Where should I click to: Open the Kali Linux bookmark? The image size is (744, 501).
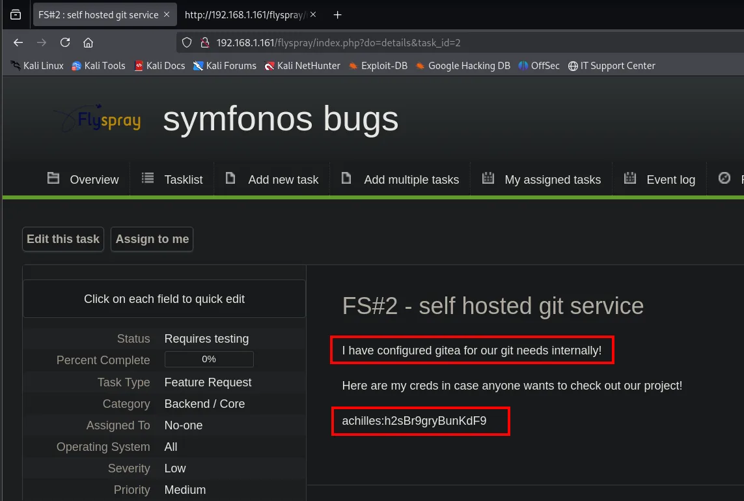tap(37, 66)
